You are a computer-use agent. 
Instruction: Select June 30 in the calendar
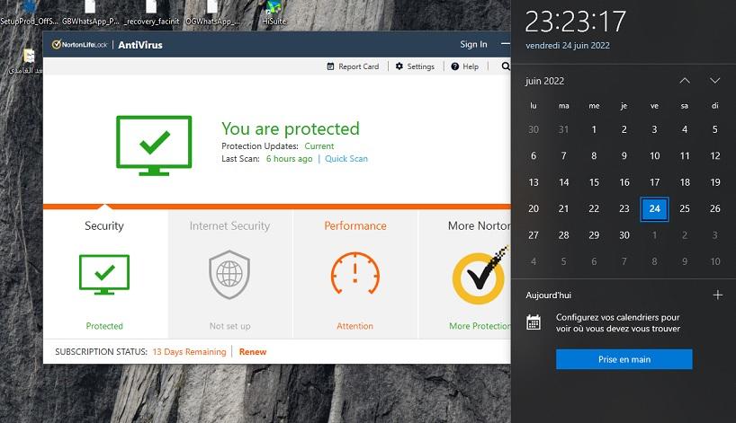click(x=624, y=235)
